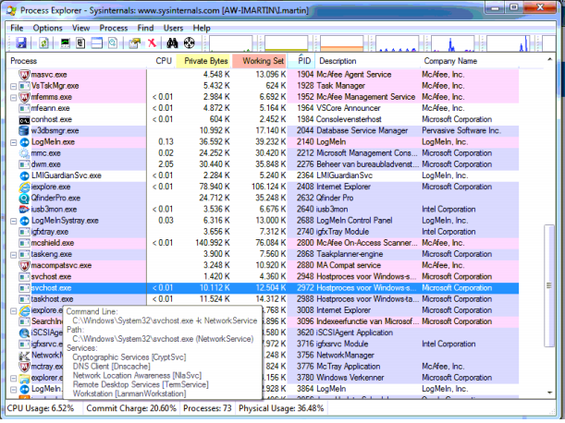Collapse the VsTskMgr.exe tree node
Screen dimensions: 565x423
[14, 85]
